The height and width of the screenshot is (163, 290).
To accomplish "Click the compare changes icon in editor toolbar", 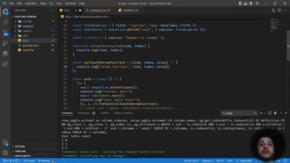I will (x=274, y=10).
